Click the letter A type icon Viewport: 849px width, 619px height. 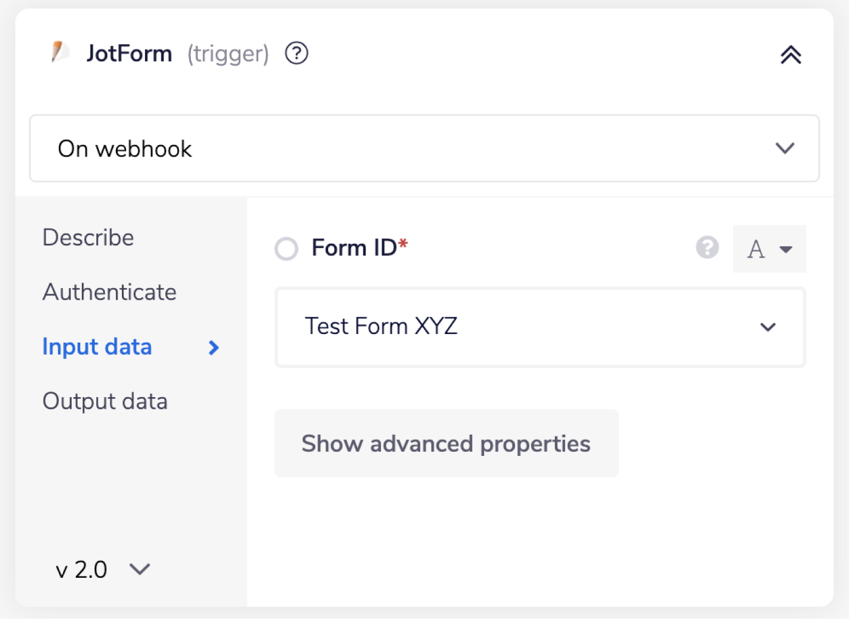[x=756, y=249]
